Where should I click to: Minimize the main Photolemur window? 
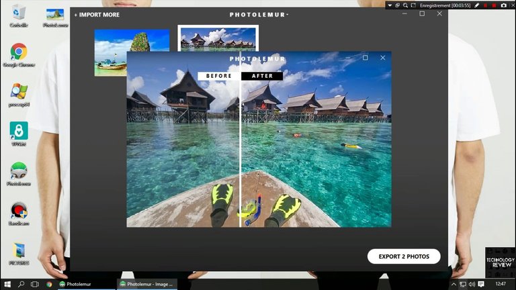click(x=404, y=13)
